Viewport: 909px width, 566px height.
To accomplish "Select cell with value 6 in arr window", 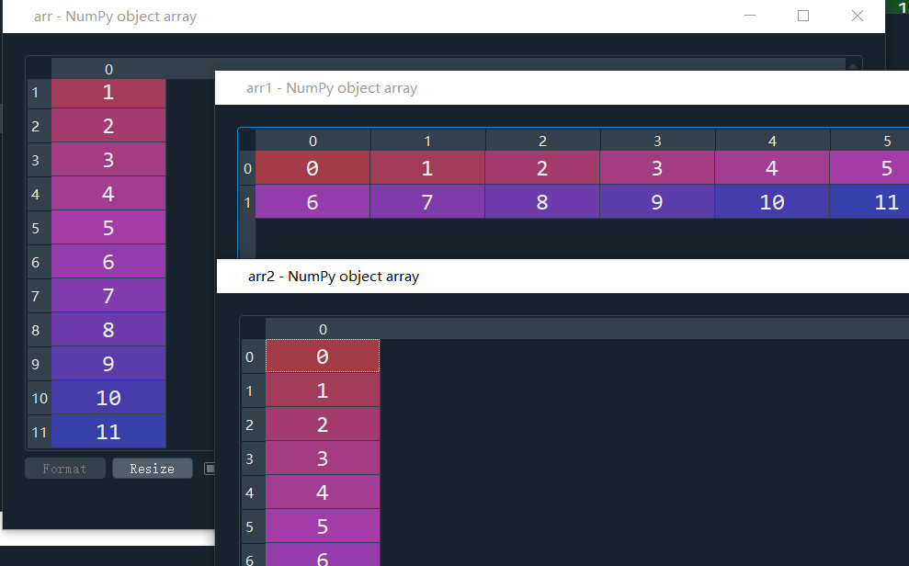I will (x=108, y=262).
